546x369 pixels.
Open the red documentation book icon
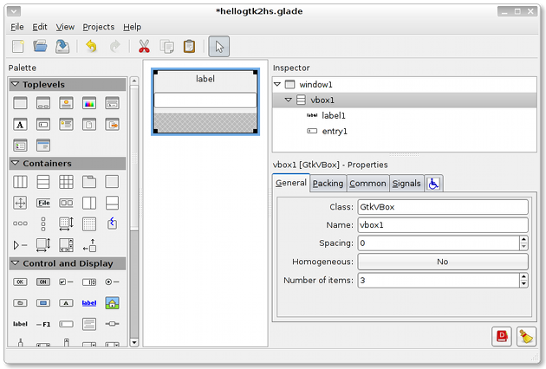point(502,337)
